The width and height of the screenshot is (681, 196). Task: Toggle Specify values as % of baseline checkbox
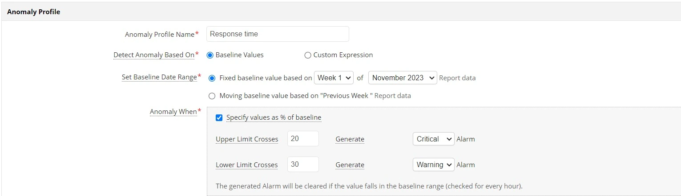coord(219,118)
